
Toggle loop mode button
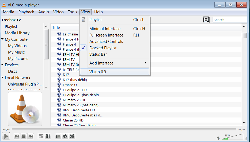tap(65, 136)
